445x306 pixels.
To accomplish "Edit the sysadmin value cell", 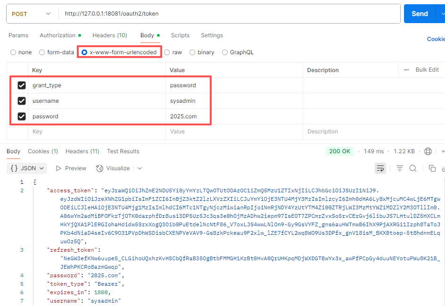I will pos(234,101).
